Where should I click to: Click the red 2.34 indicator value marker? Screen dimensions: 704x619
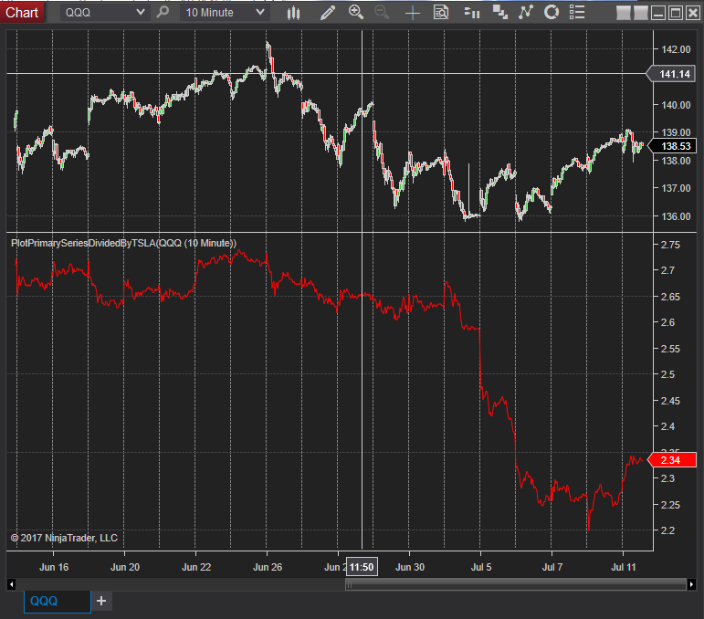pos(672,460)
